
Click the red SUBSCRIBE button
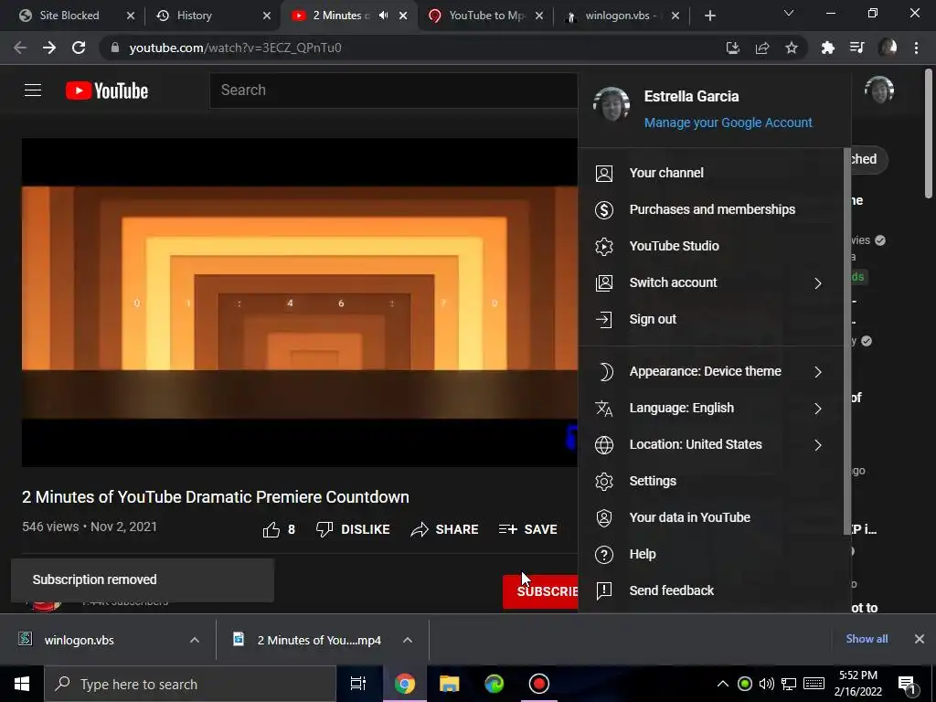pos(541,591)
